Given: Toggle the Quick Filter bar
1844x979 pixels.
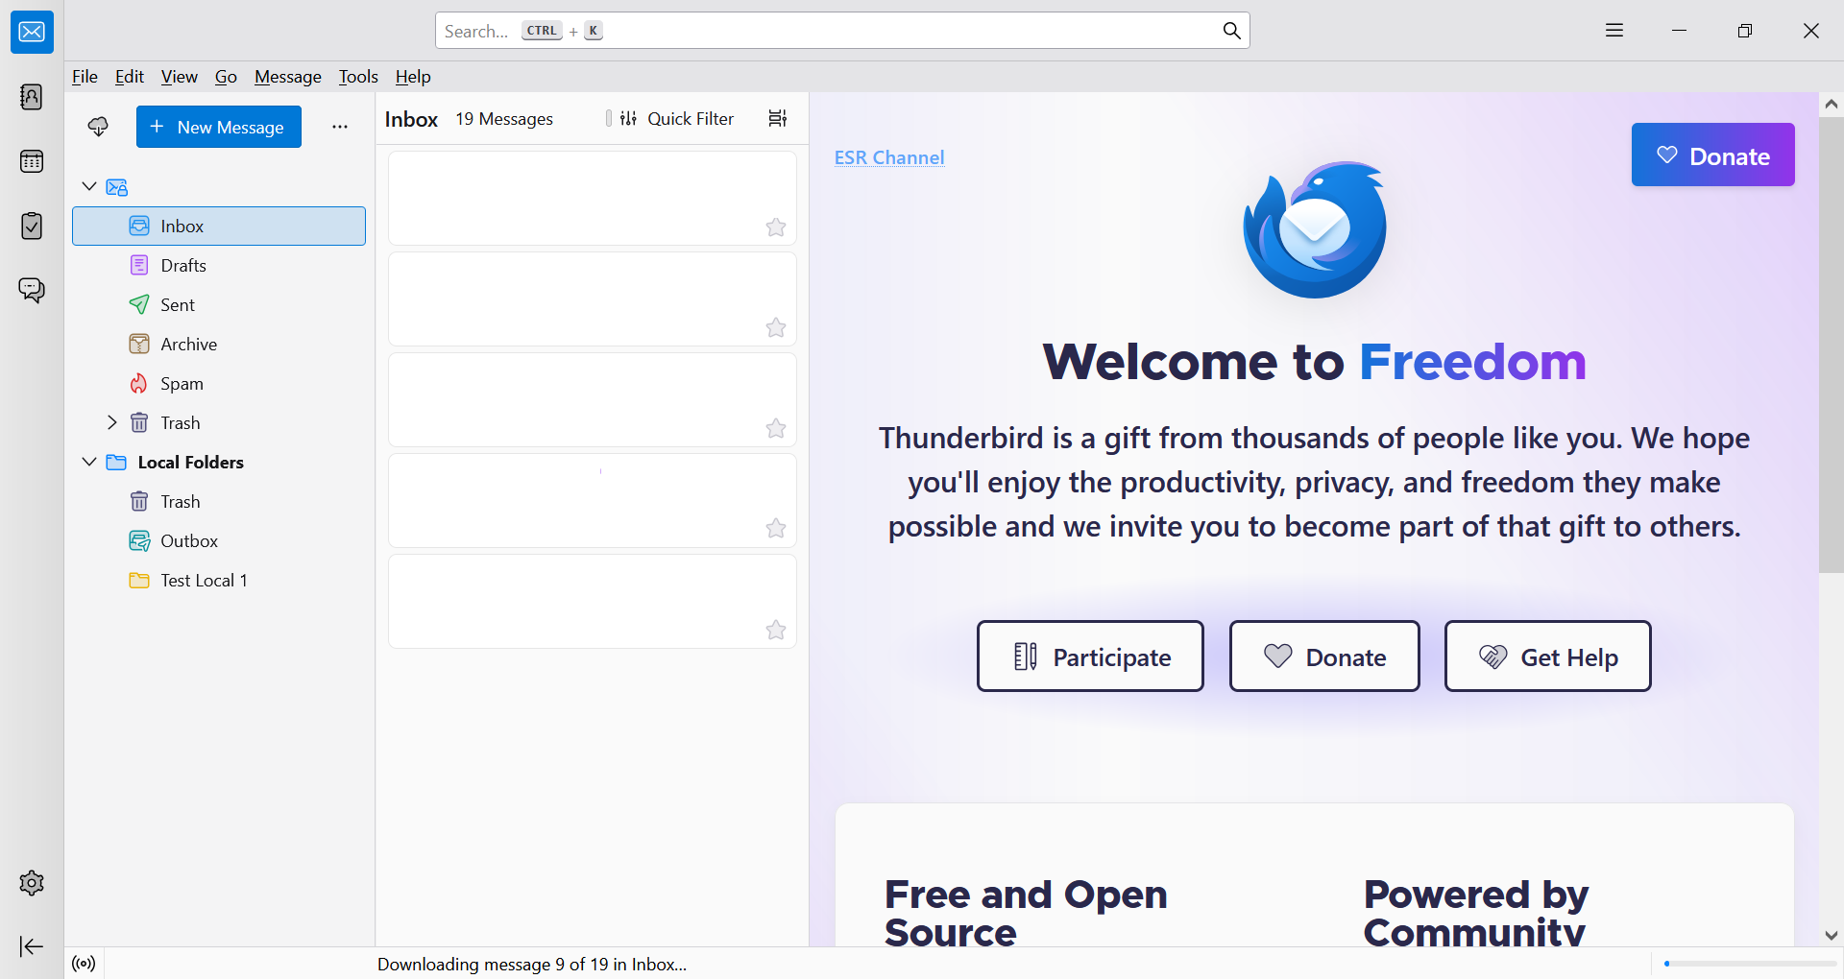Looking at the screenshot, I should 677,118.
